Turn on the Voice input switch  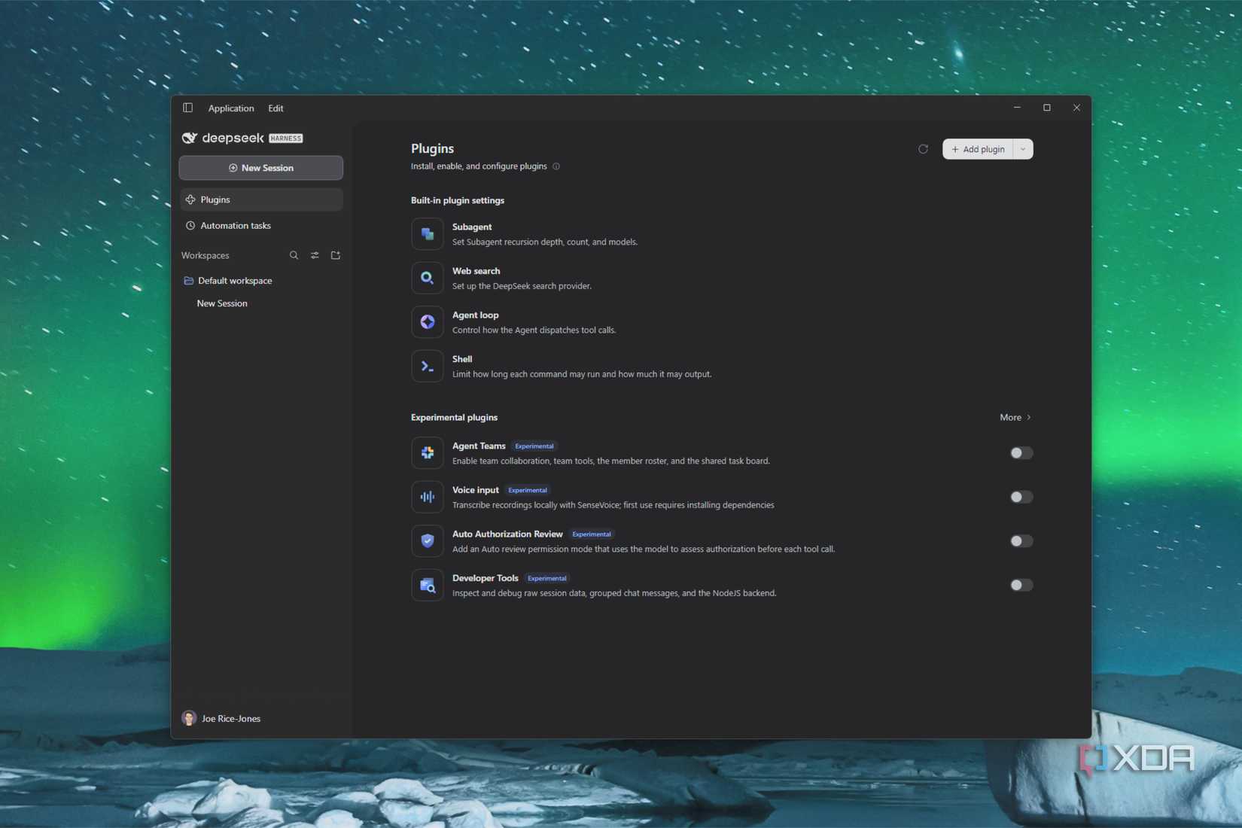point(1021,497)
